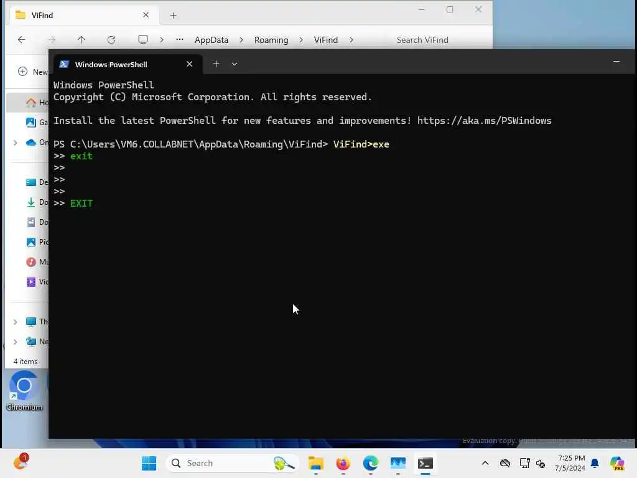This screenshot has height=478, width=637.
Task: Open OneDrive sync status tray icon
Action: click(x=505, y=463)
